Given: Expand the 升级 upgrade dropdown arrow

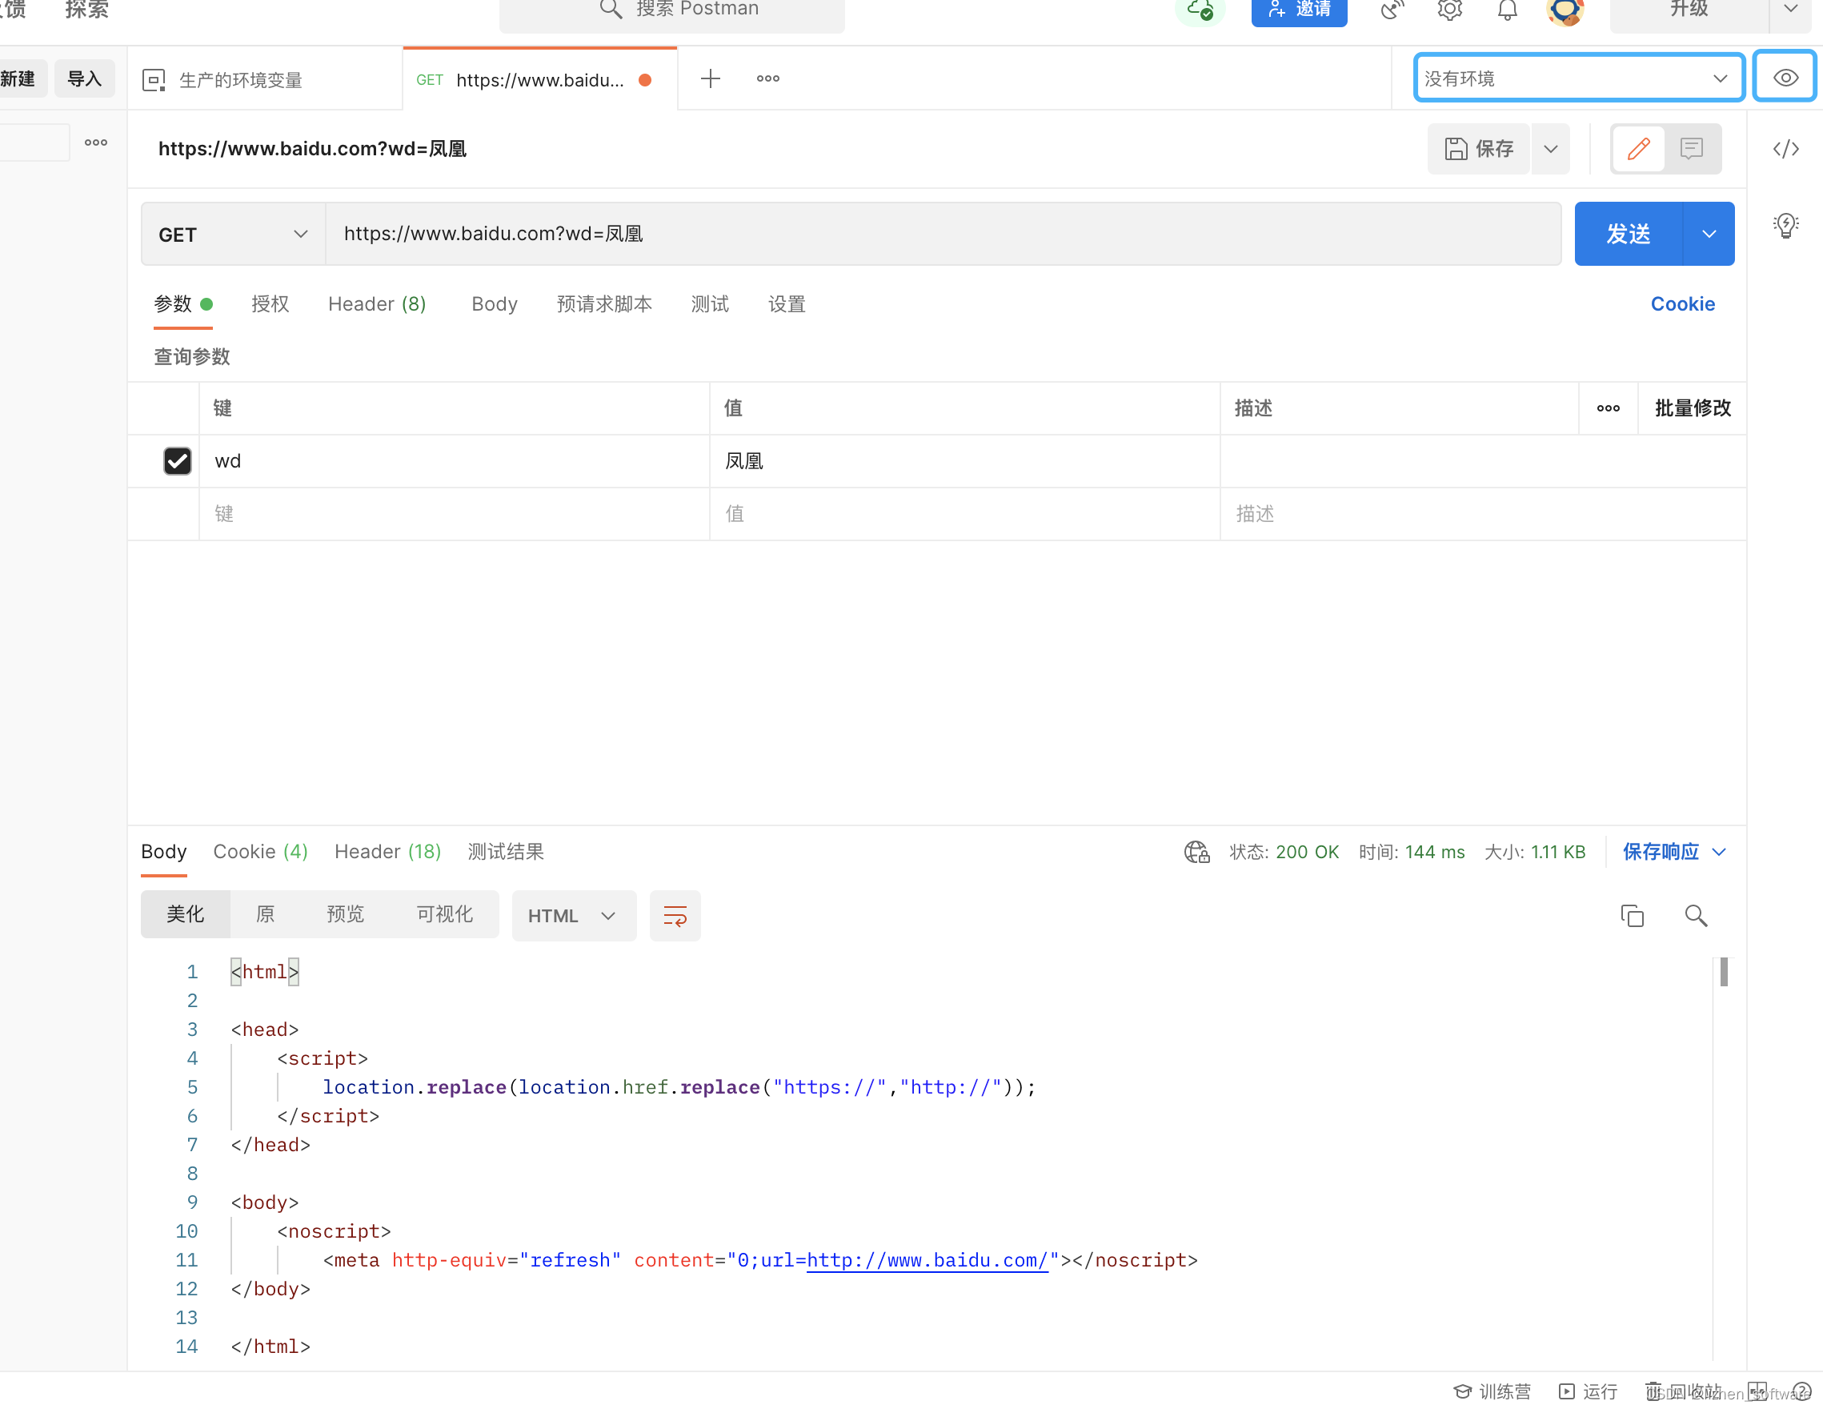Looking at the screenshot, I should [x=1791, y=10].
